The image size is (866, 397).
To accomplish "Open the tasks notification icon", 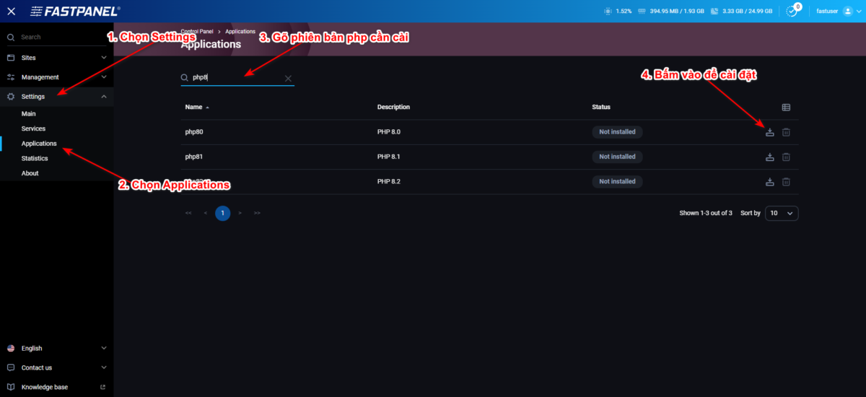I will click(792, 11).
